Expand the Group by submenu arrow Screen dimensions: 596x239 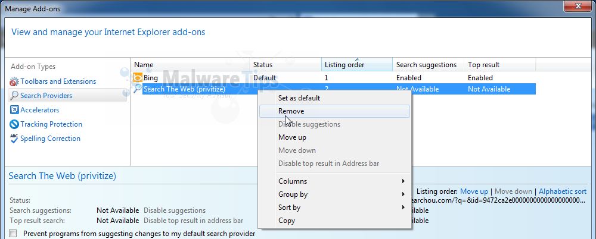point(403,194)
